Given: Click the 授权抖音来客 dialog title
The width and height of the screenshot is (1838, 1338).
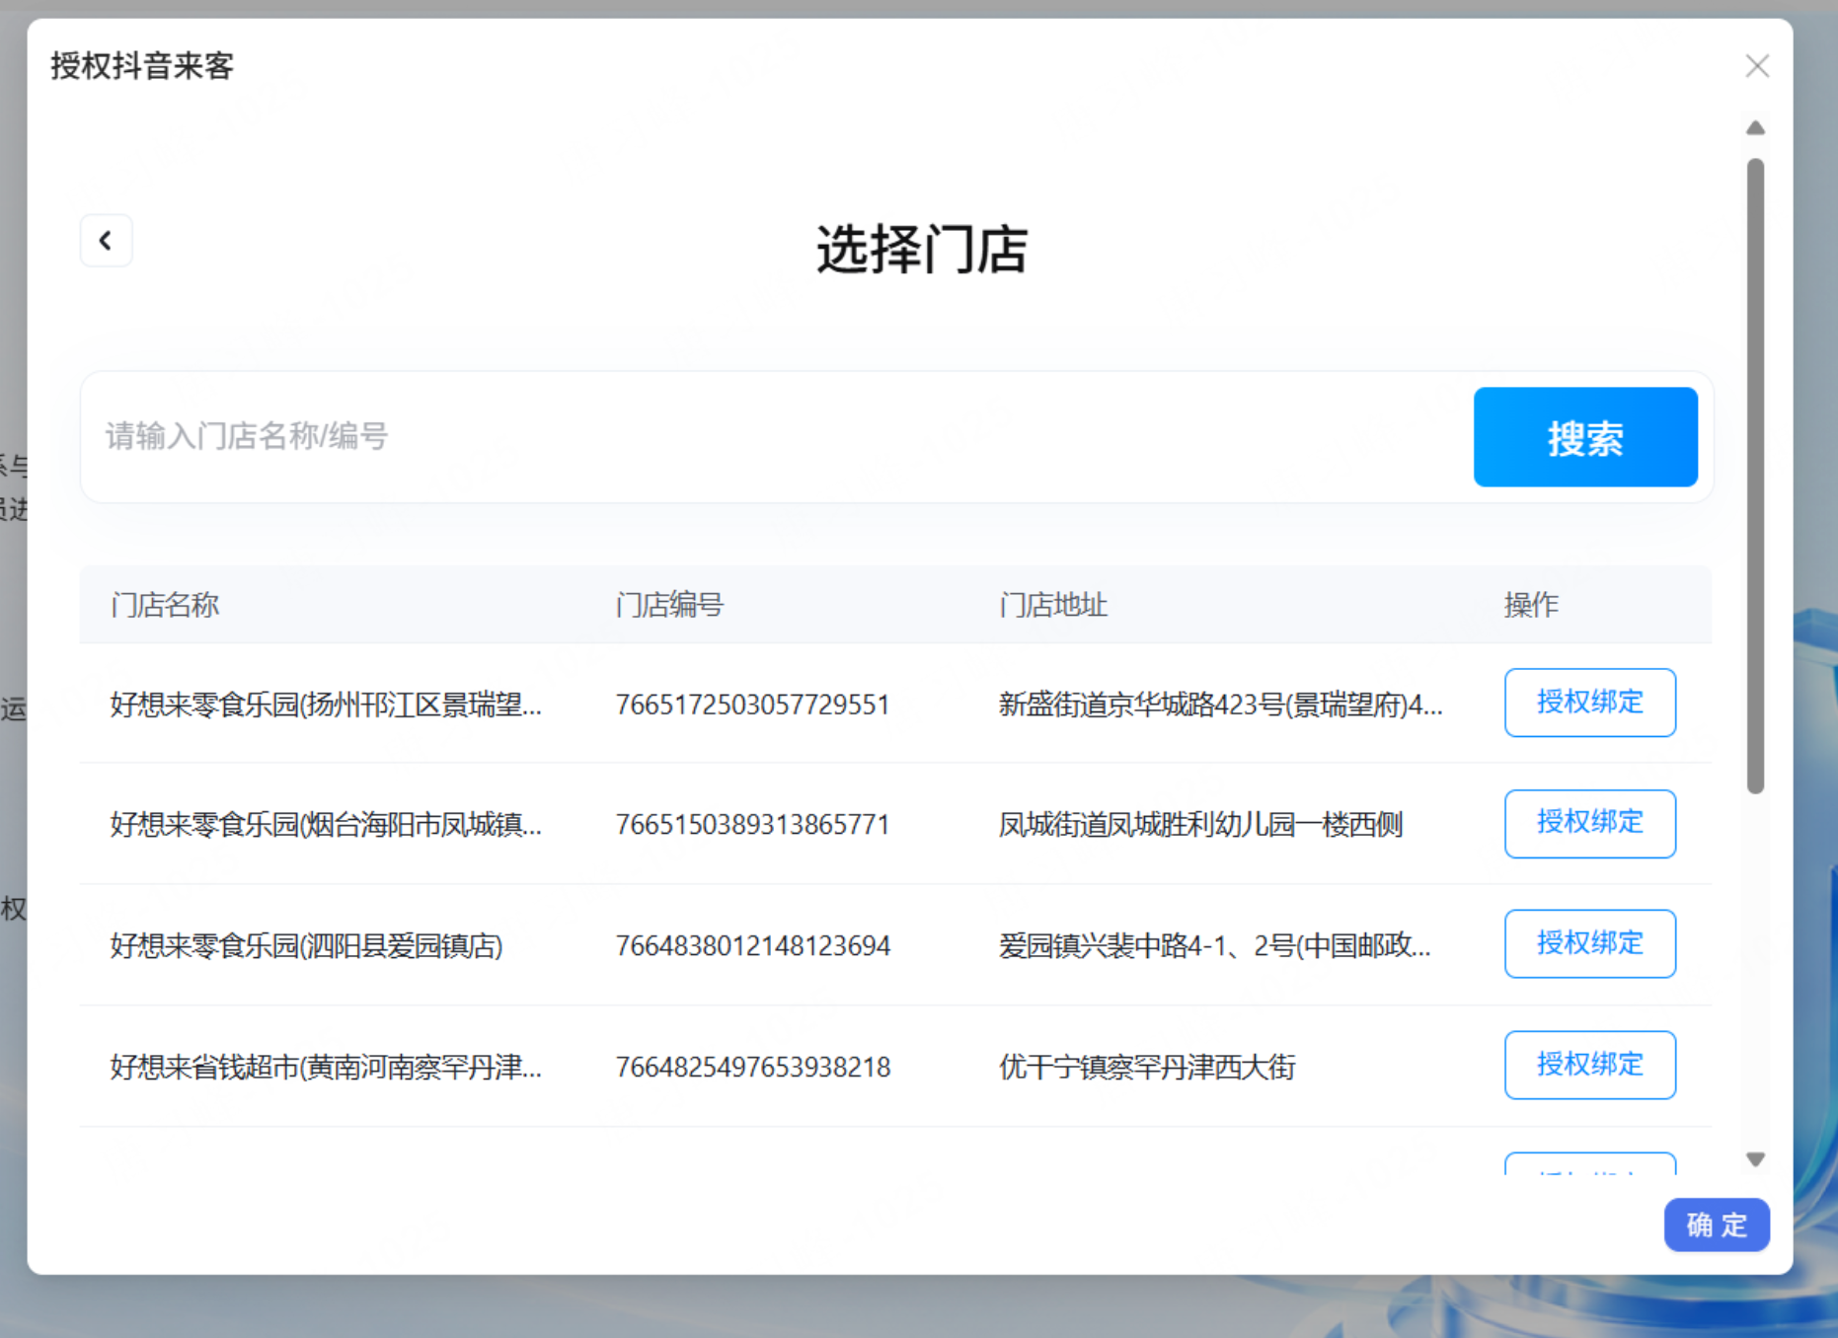Looking at the screenshot, I should [x=142, y=66].
